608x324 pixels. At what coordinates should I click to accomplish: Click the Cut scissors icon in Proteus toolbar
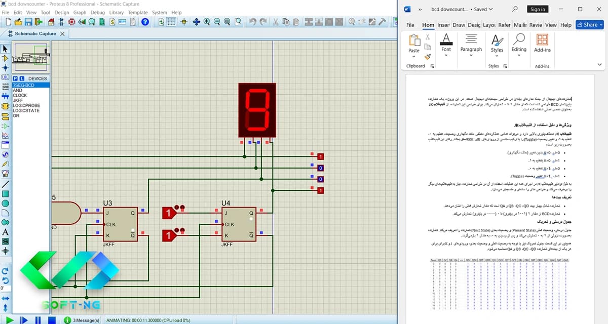[276, 22]
